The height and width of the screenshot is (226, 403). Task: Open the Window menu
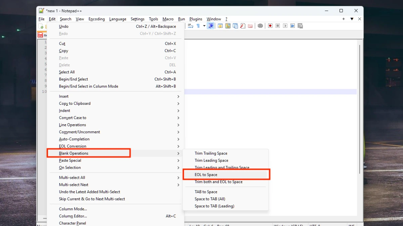point(214,19)
